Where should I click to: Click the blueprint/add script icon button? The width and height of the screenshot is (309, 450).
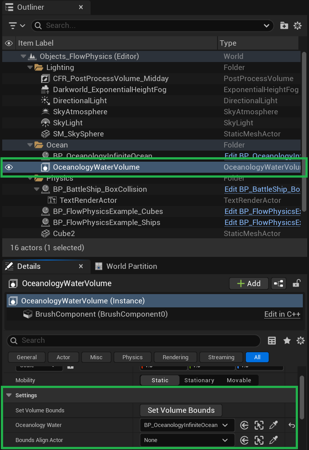click(278, 283)
